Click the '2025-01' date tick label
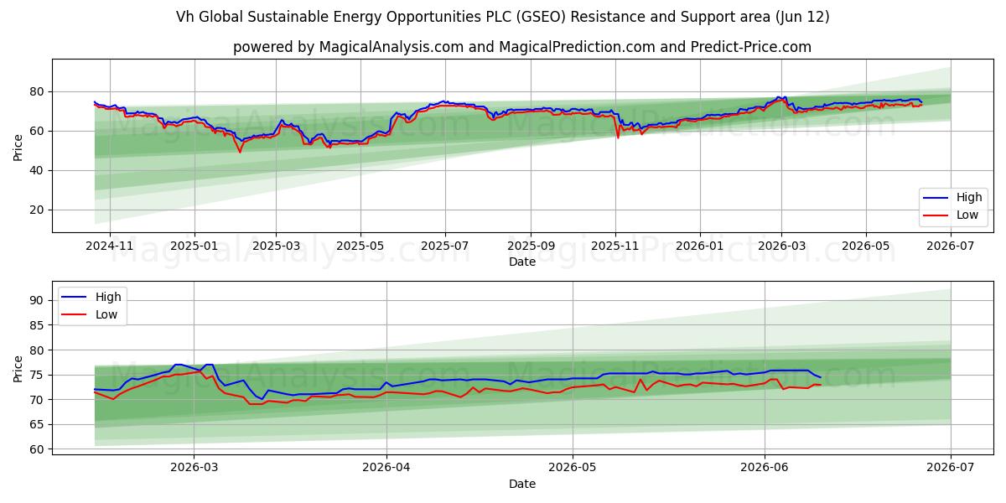The image size is (1006, 503). [x=194, y=246]
